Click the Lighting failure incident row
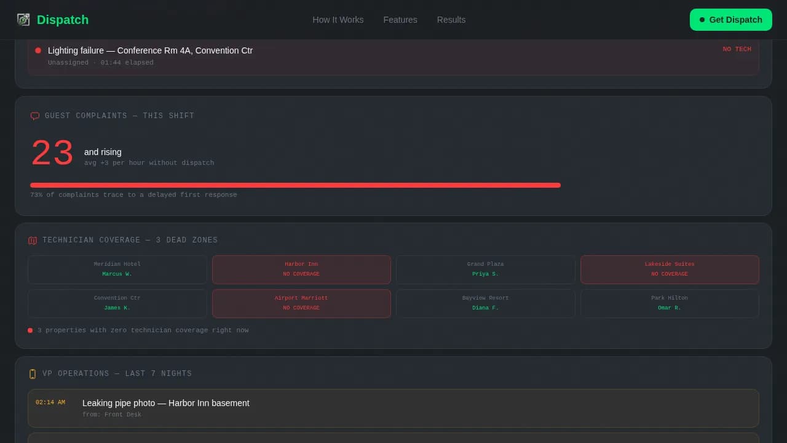787x443 pixels. click(393, 56)
